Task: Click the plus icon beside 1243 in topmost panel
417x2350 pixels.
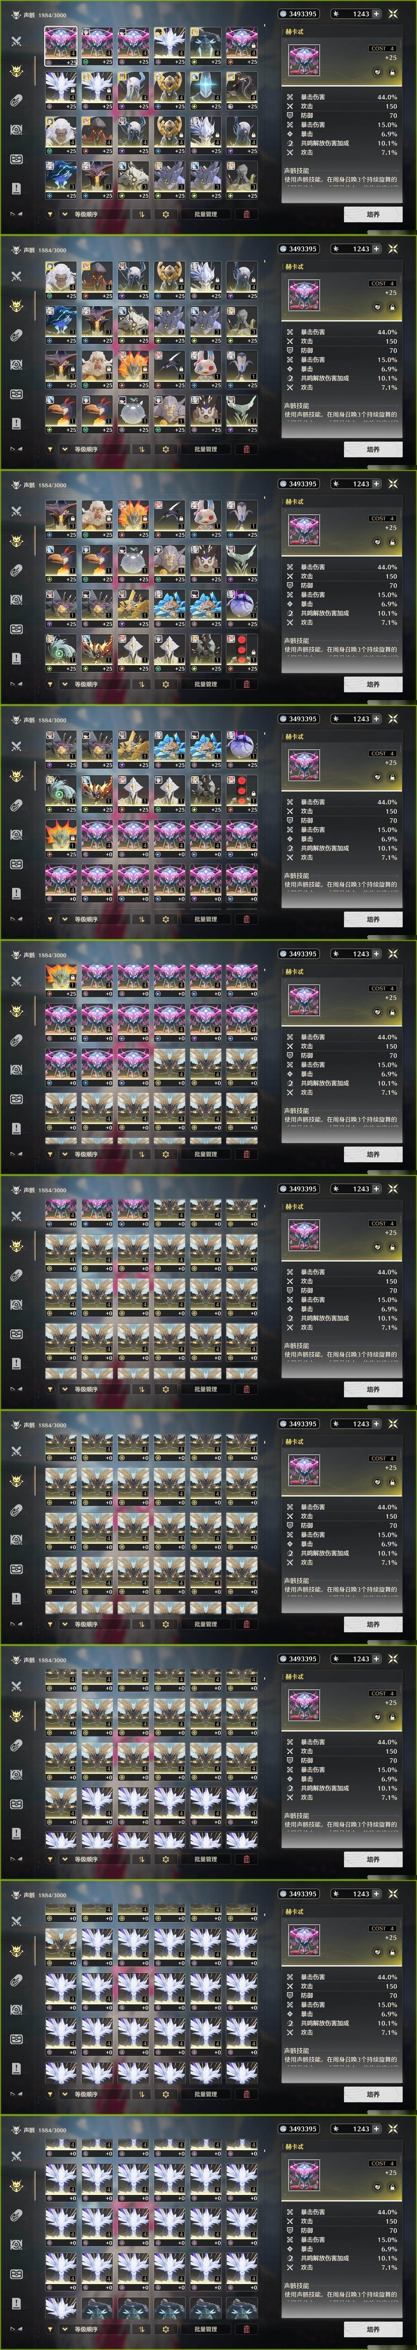Action: pos(376,14)
